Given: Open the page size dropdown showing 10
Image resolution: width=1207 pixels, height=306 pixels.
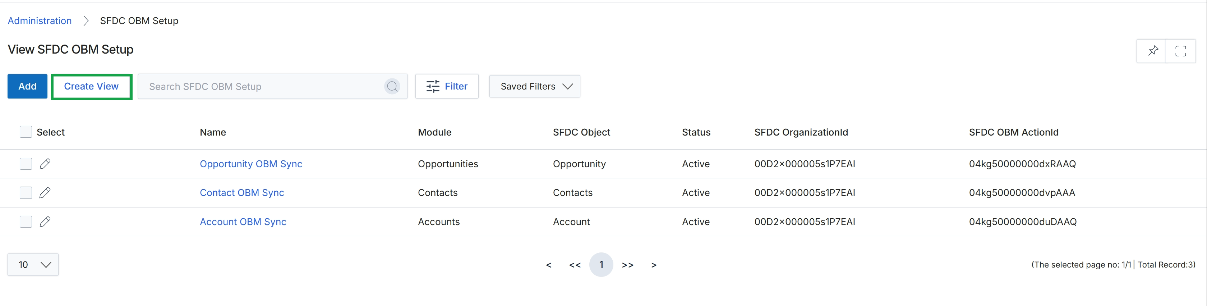Looking at the screenshot, I should [33, 265].
